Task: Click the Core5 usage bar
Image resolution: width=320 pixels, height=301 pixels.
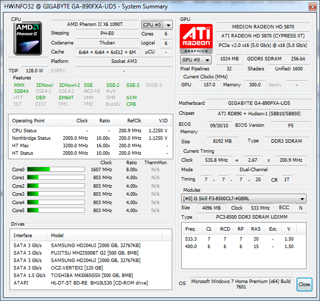Action: point(56,210)
